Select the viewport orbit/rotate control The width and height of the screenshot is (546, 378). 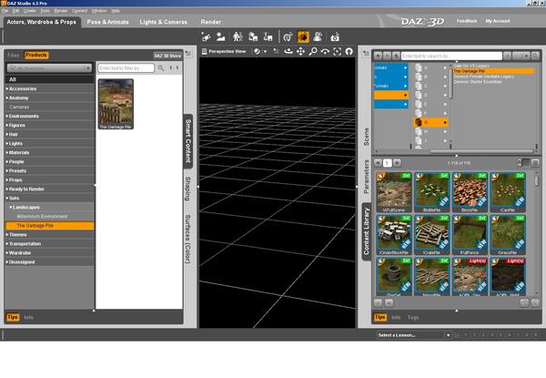288,52
